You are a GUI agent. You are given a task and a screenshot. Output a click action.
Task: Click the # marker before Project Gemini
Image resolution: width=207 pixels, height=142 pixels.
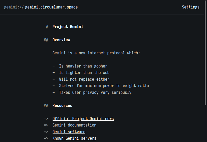47,27
